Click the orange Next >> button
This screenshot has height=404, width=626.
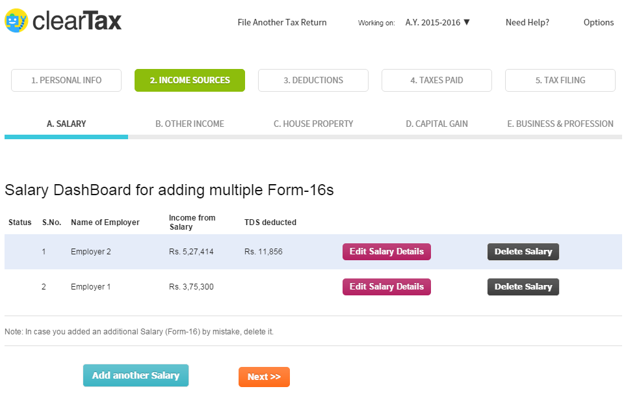(x=264, y=377)
